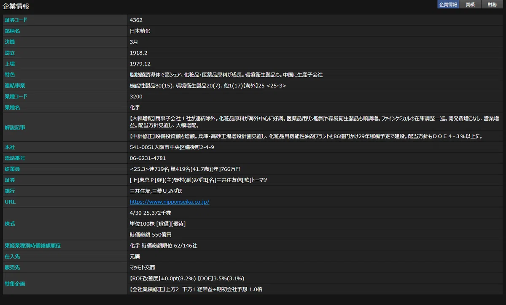Viewport: 506px width, 305px height.
Task: Click the 時価総額 550億円 text
Action: (151, 235)
